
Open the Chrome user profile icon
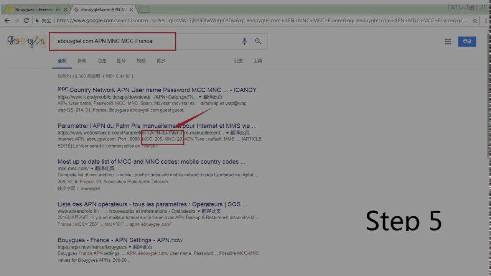[x=453, y=7]
